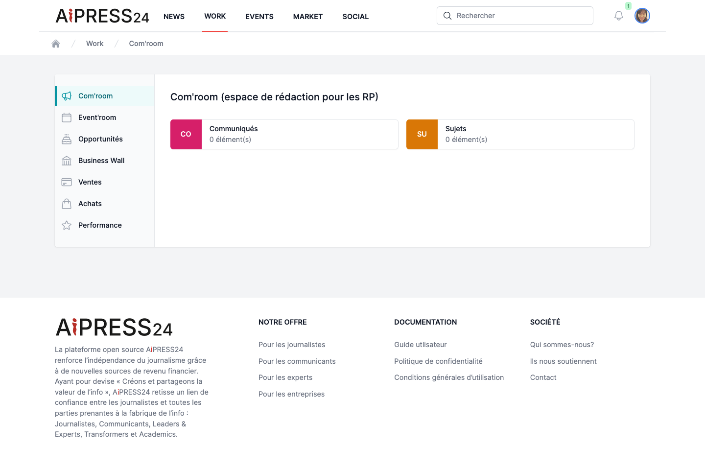Viewport: 705px width, 470px height.
Task: Click the user profile avatar
Action: [x=642, y=16]
